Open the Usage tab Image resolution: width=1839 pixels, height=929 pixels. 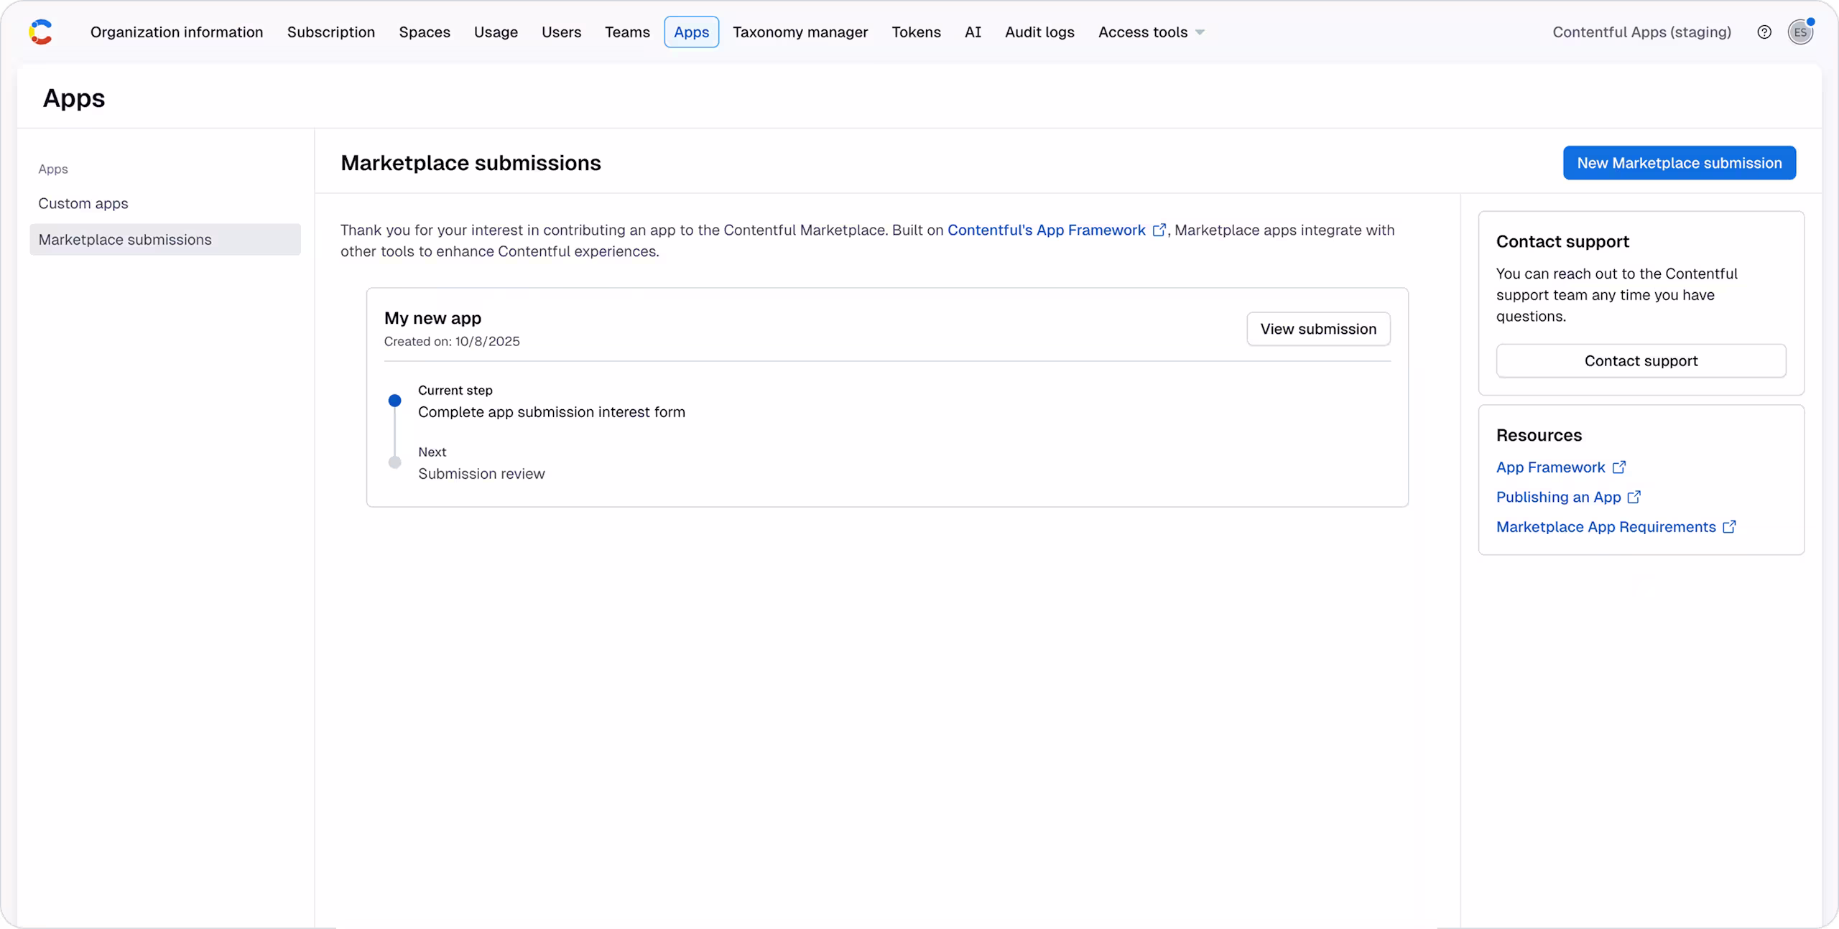click(x=496, y=32)
